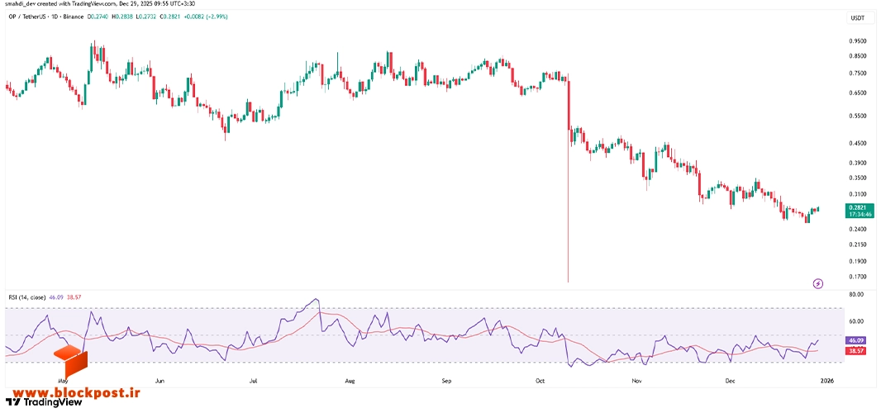Click the 0.9500 level on price scale
Image resolution: width=881 pixels, height=413 pixels.
857,41
